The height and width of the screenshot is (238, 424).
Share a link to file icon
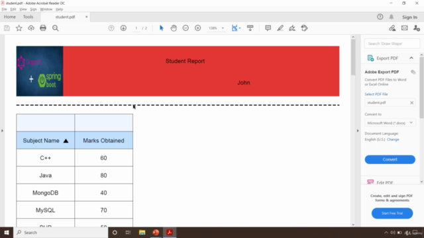point(392,28)
